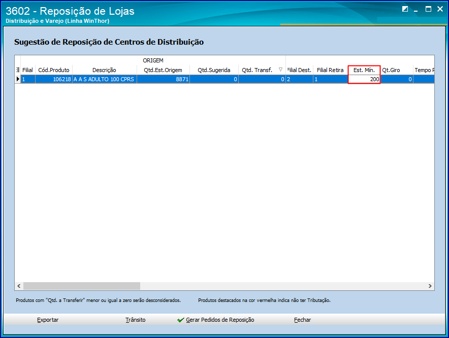This screenshot has height=338, width=449.
Task: Select the Qtd.Sugerida cell showing 0
Action: (x=214, y=79)
